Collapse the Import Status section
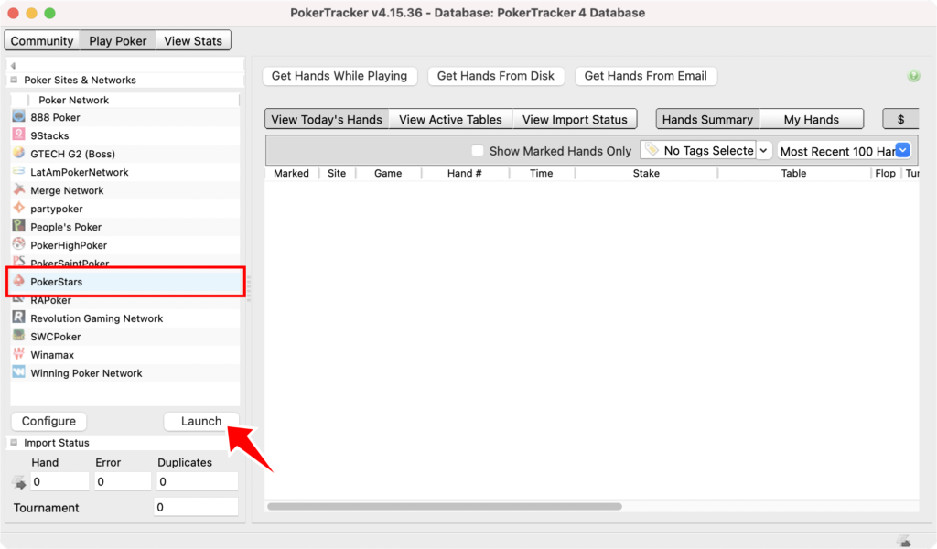937x549 pixels. tap(14, 442)
